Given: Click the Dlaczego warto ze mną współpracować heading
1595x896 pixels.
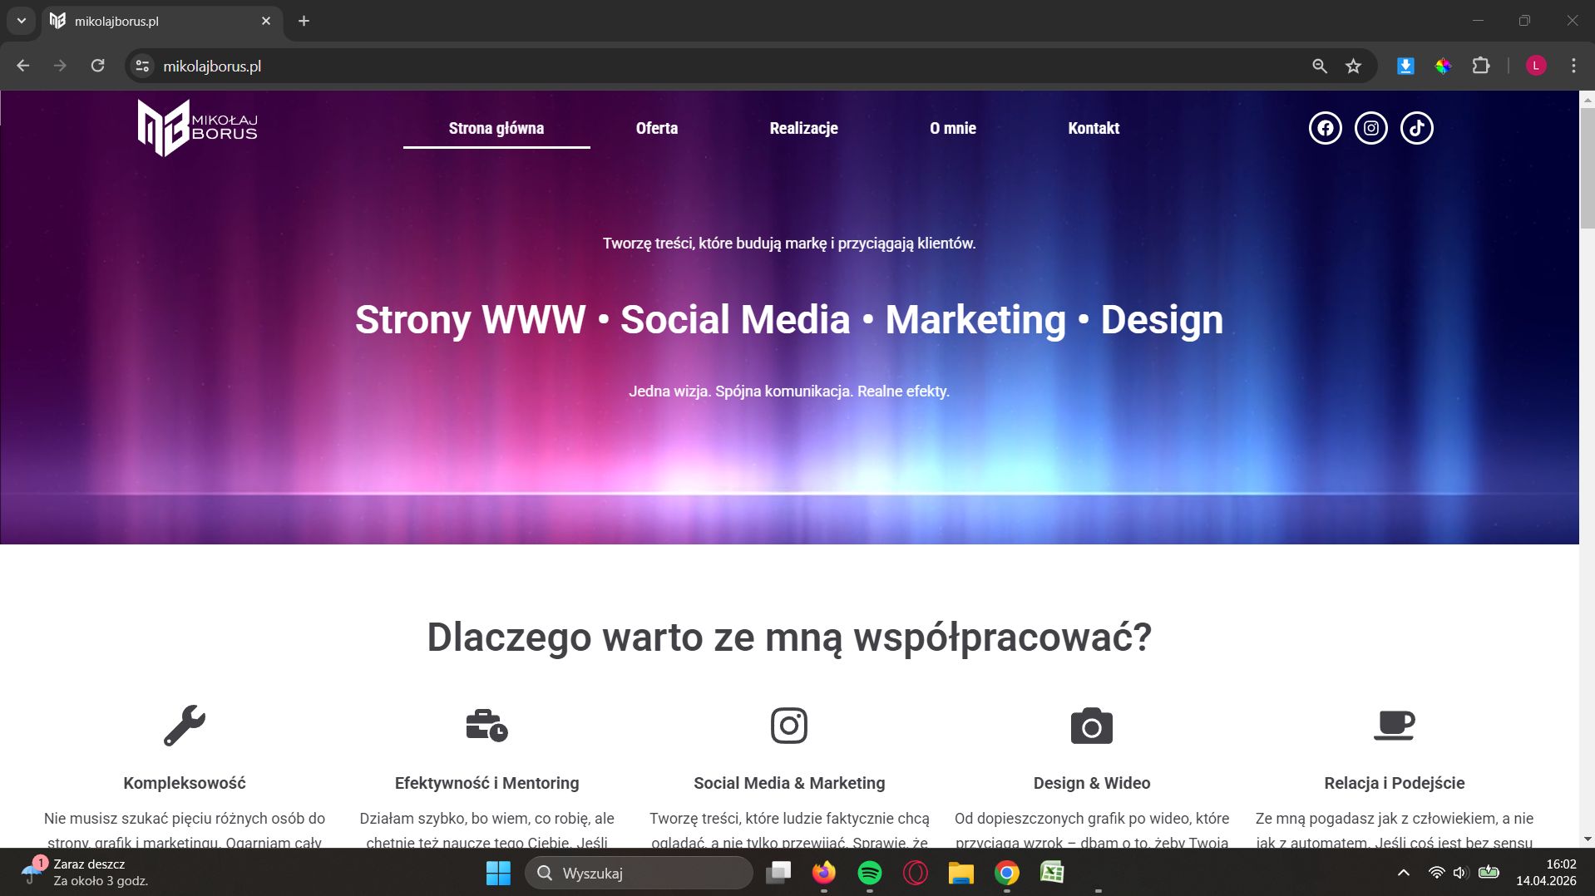Looking at the screenshot, I should tap(789, 638).
